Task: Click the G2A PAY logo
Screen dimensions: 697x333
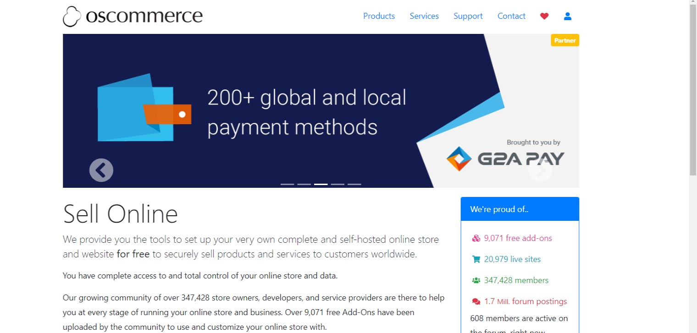Action: click(x=505, y=158)
